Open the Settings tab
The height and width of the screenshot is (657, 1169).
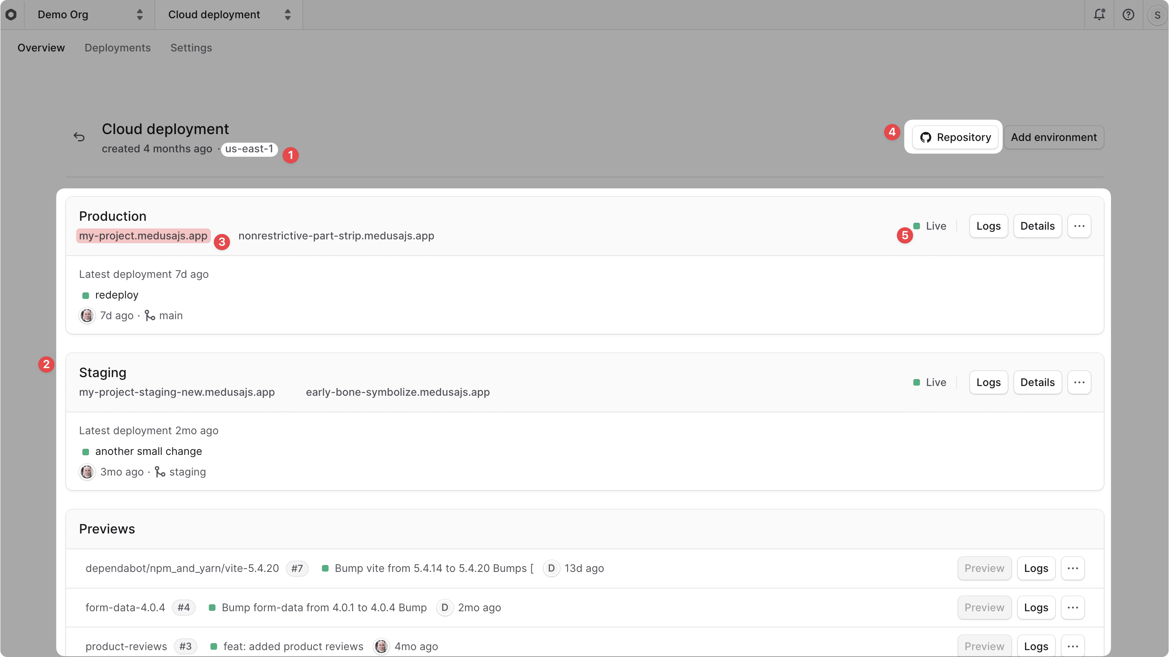[191, 48]
